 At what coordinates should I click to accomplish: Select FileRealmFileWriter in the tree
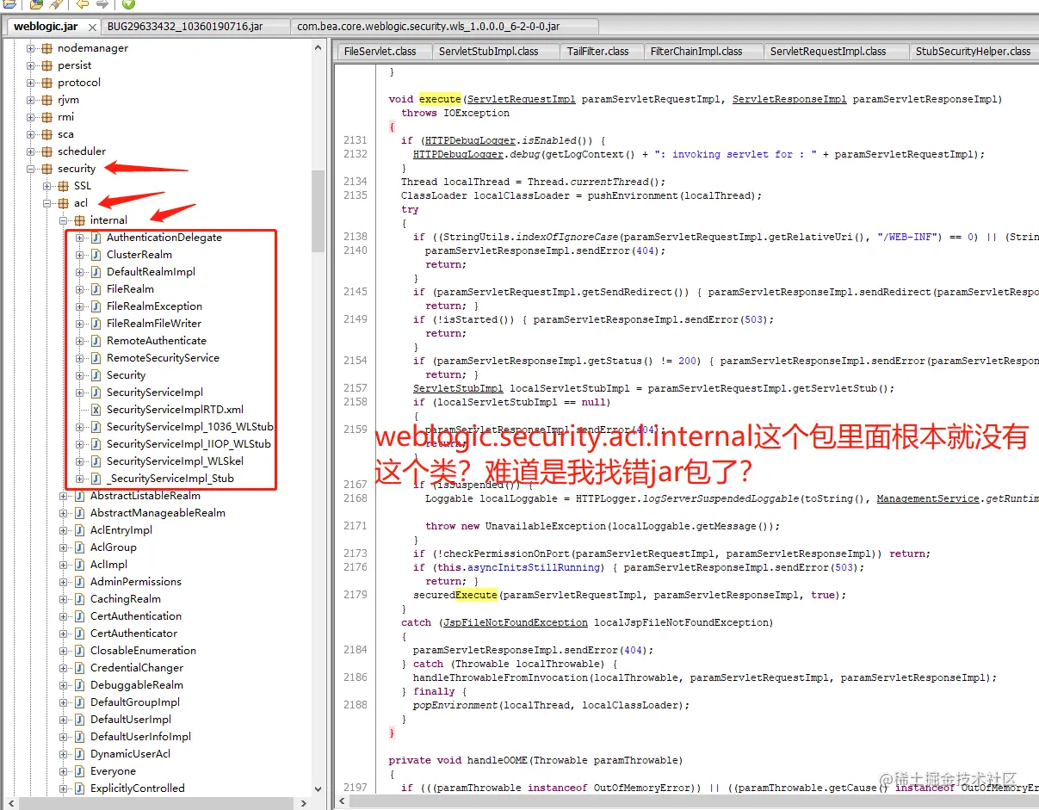tap(154, 324)
